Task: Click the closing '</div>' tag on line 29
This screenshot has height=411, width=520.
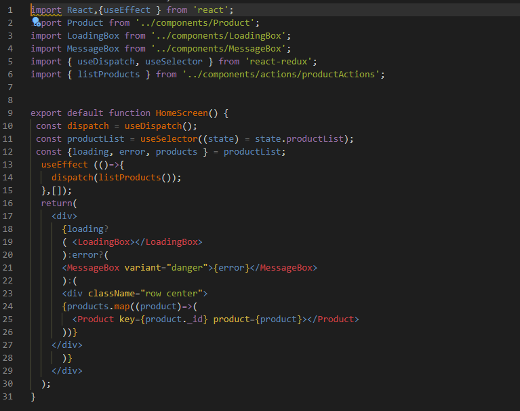Action: click(x=67, y=370)
